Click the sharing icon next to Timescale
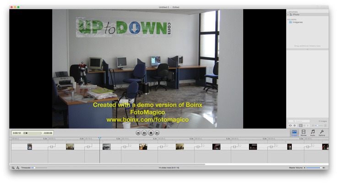 click(18, 168)
